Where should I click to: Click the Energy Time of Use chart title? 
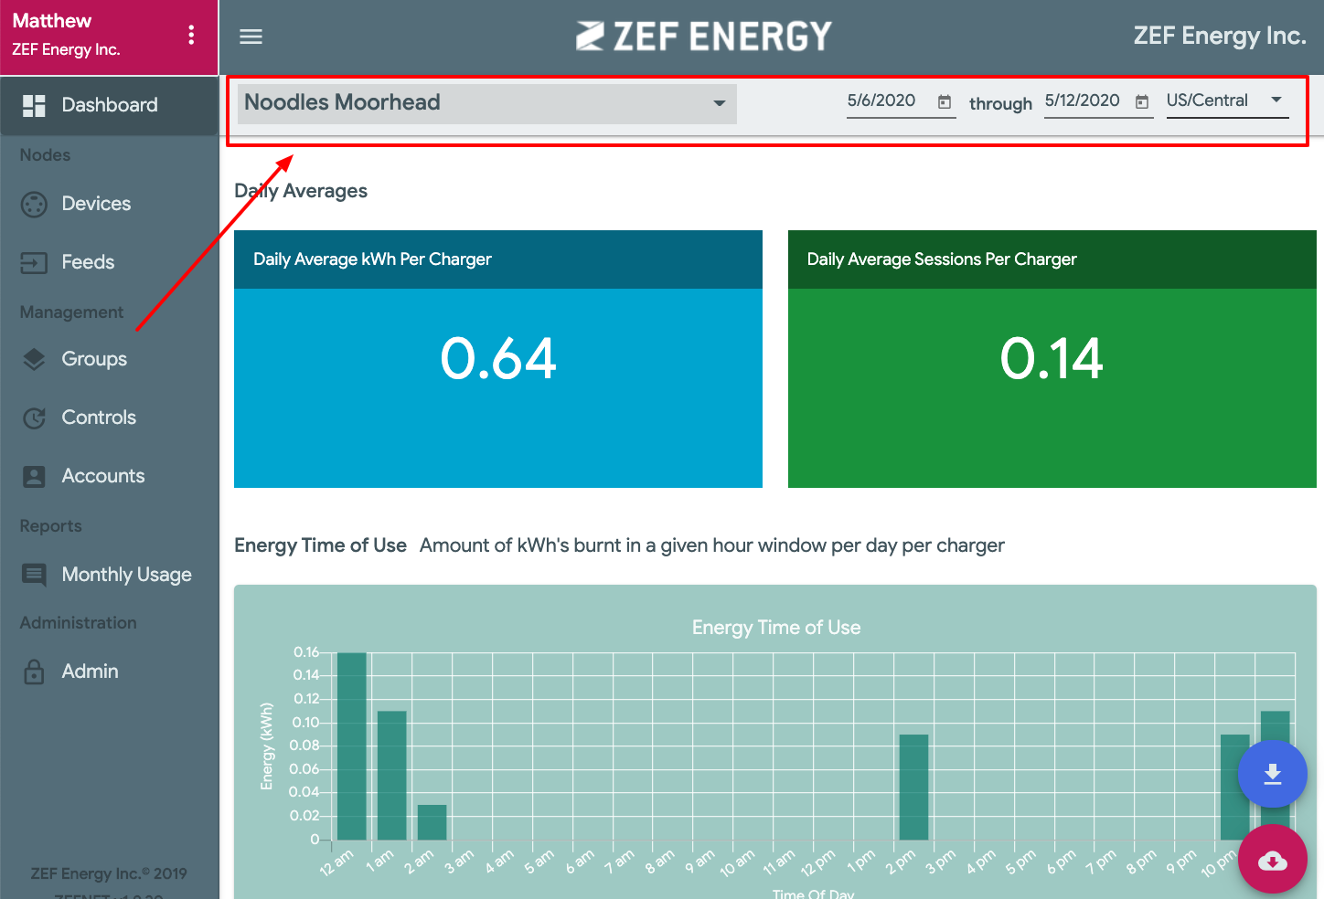(x=776, y=628)
